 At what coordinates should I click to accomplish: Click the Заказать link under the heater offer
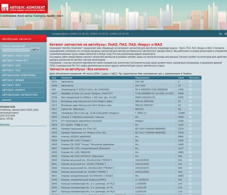click(x=5, y=124)
